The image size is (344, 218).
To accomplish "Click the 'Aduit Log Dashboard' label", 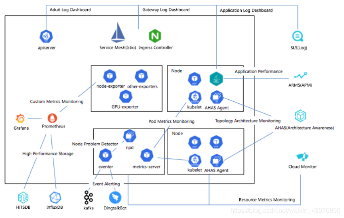I will click(70, 10).
